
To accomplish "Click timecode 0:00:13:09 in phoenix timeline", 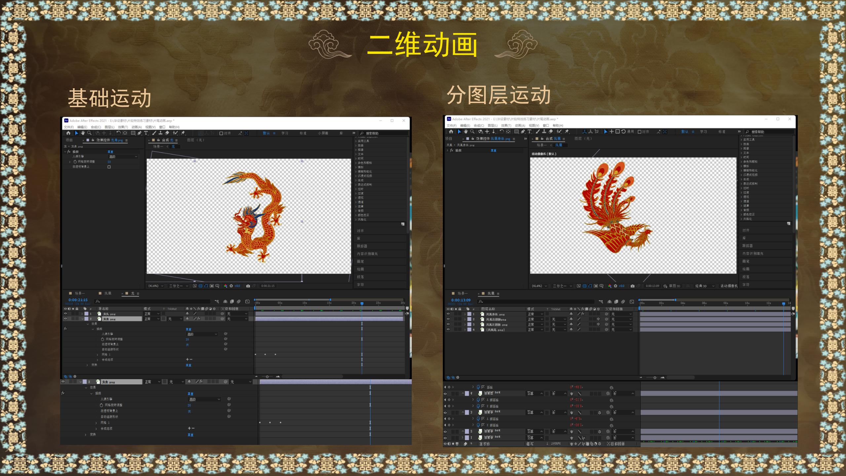I will pyautogui.click(x=461, y=300).
